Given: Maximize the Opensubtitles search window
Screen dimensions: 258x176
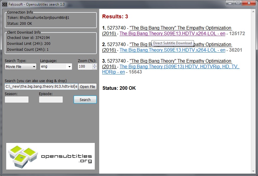Looking at the screenshot, I should point(238,3).
